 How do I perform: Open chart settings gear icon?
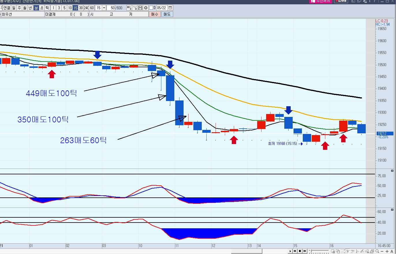pyautogui.click(x=146, y=8)
